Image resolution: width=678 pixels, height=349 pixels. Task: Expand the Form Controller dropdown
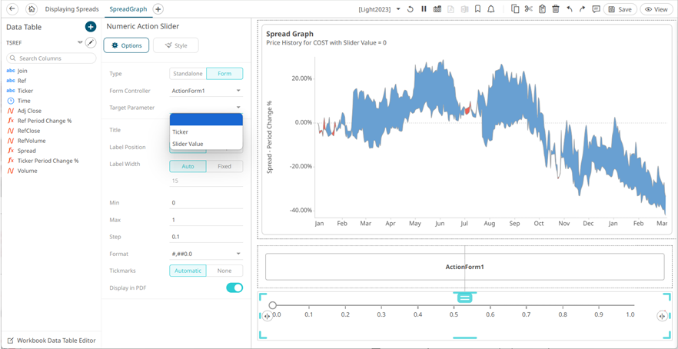[x=206, y=91]
